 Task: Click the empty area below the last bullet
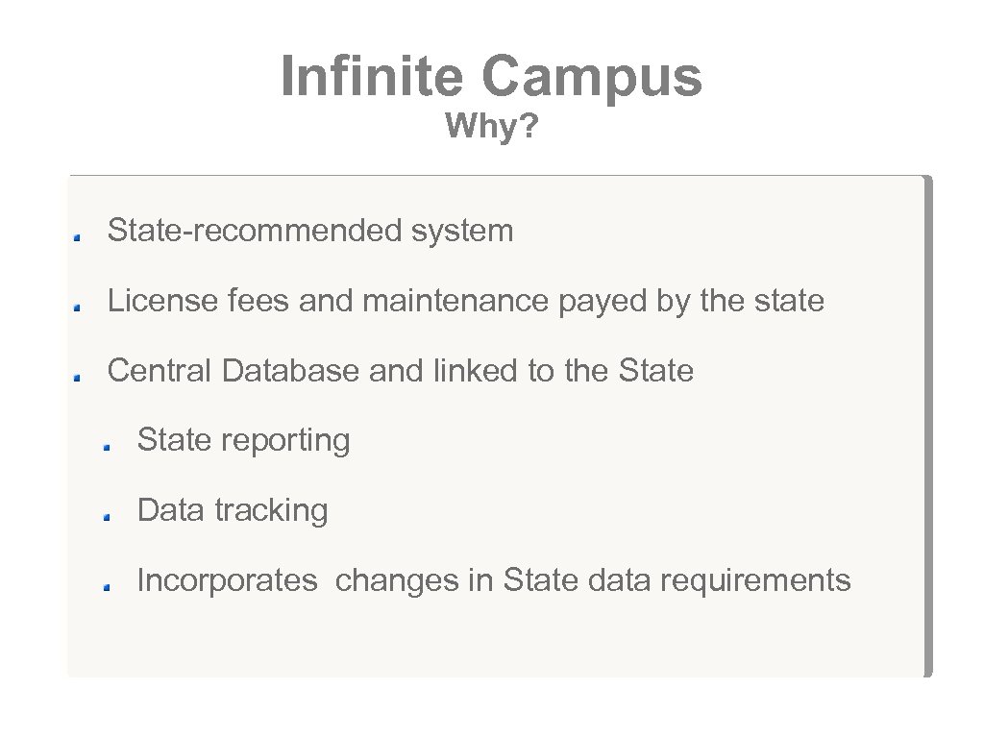(x=480, y=639)
